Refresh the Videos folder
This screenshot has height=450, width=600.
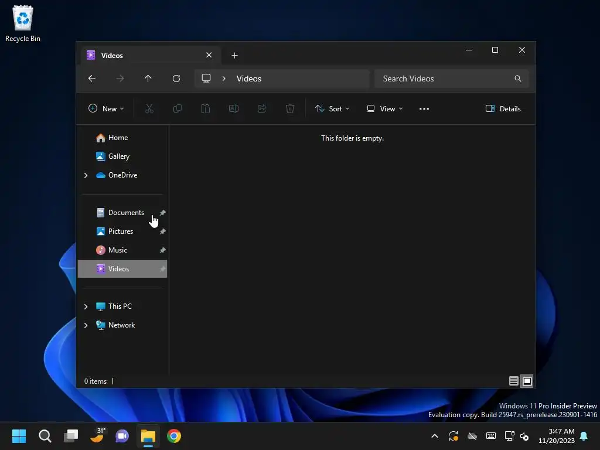pos(176,79)
